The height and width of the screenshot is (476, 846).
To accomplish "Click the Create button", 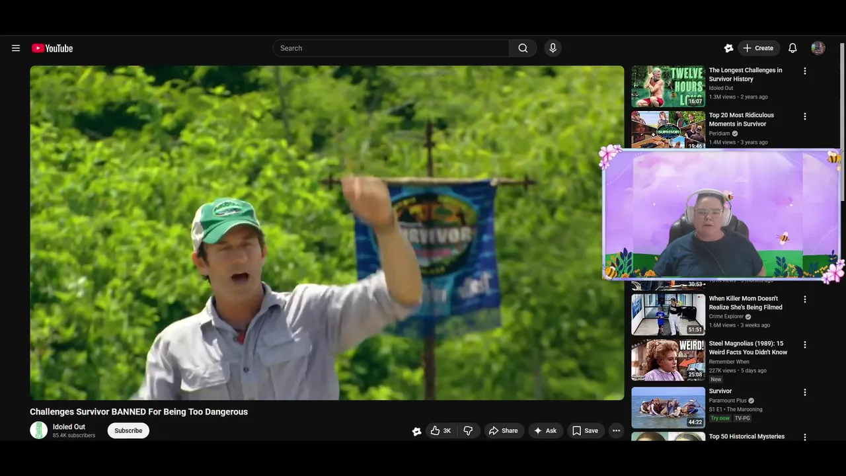I will [x=758, y=48].
